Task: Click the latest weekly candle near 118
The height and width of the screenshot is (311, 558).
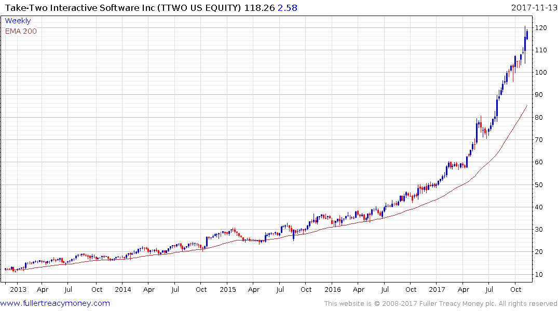Action: [x=527, y=35]
